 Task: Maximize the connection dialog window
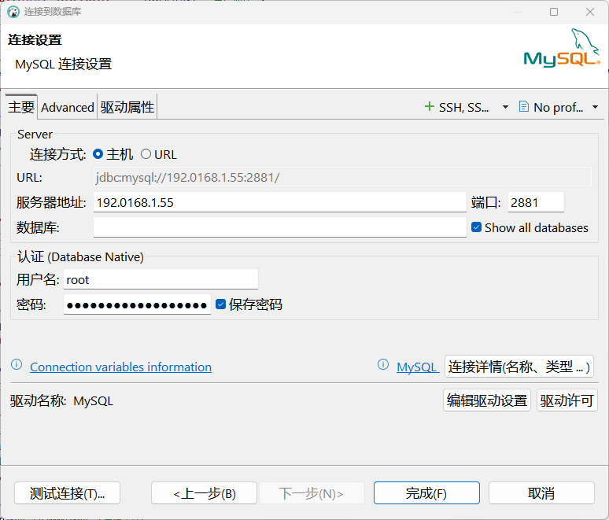pos(554,12)
